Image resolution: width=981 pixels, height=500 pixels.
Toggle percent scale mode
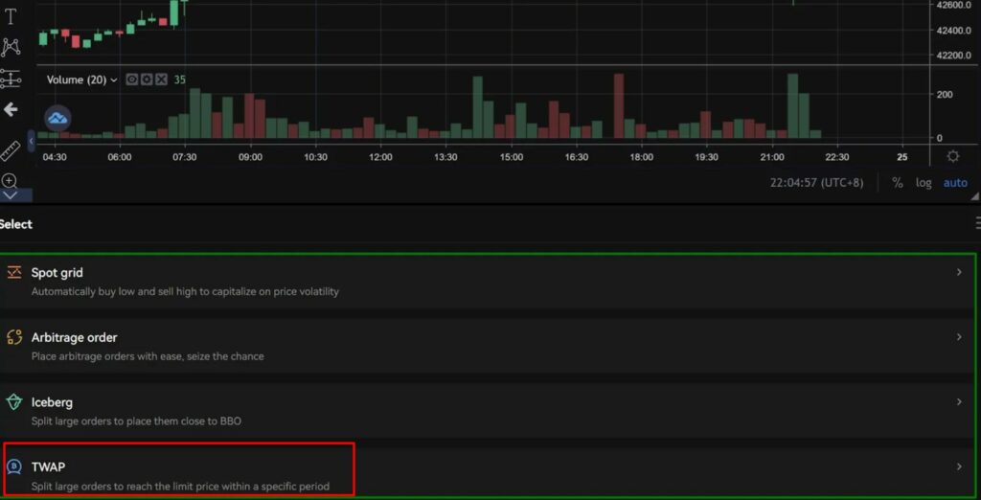[898, 183]
